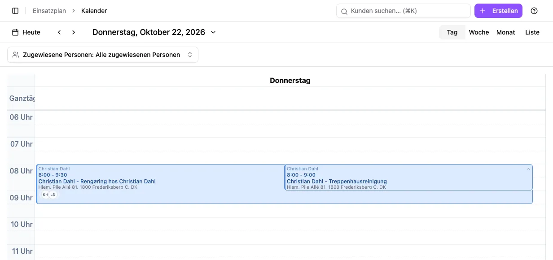Switch to Liste view
The height and width of the screenshot is (260, 553).
[532, 32]
